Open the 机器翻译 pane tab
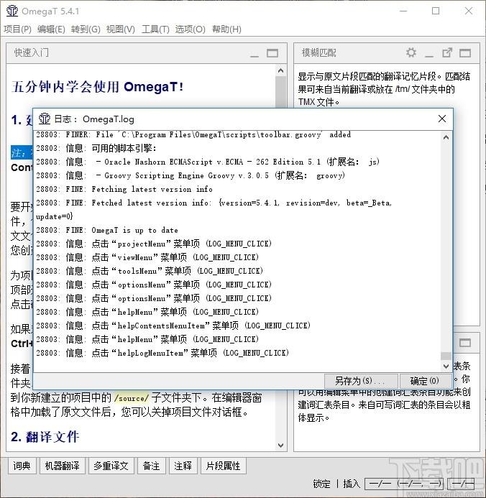 63,466
